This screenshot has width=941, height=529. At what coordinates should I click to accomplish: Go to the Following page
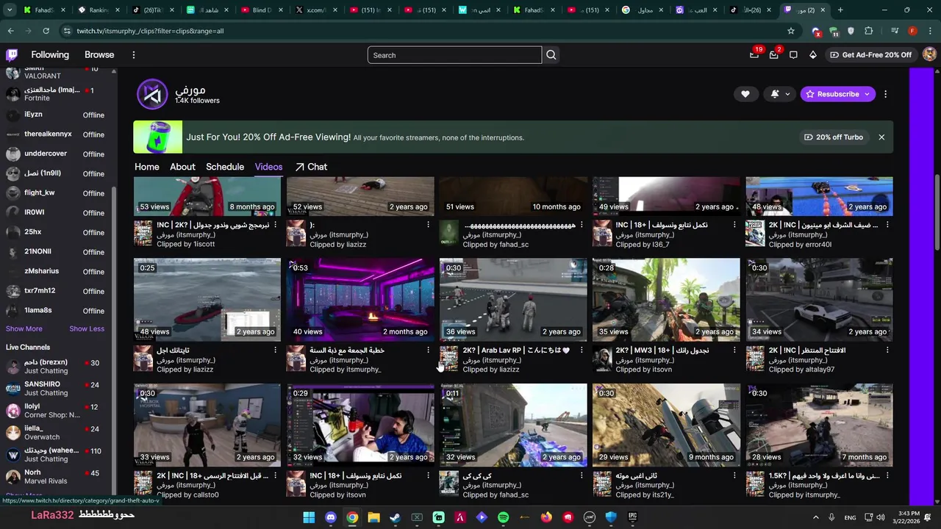tap(50, 55)
